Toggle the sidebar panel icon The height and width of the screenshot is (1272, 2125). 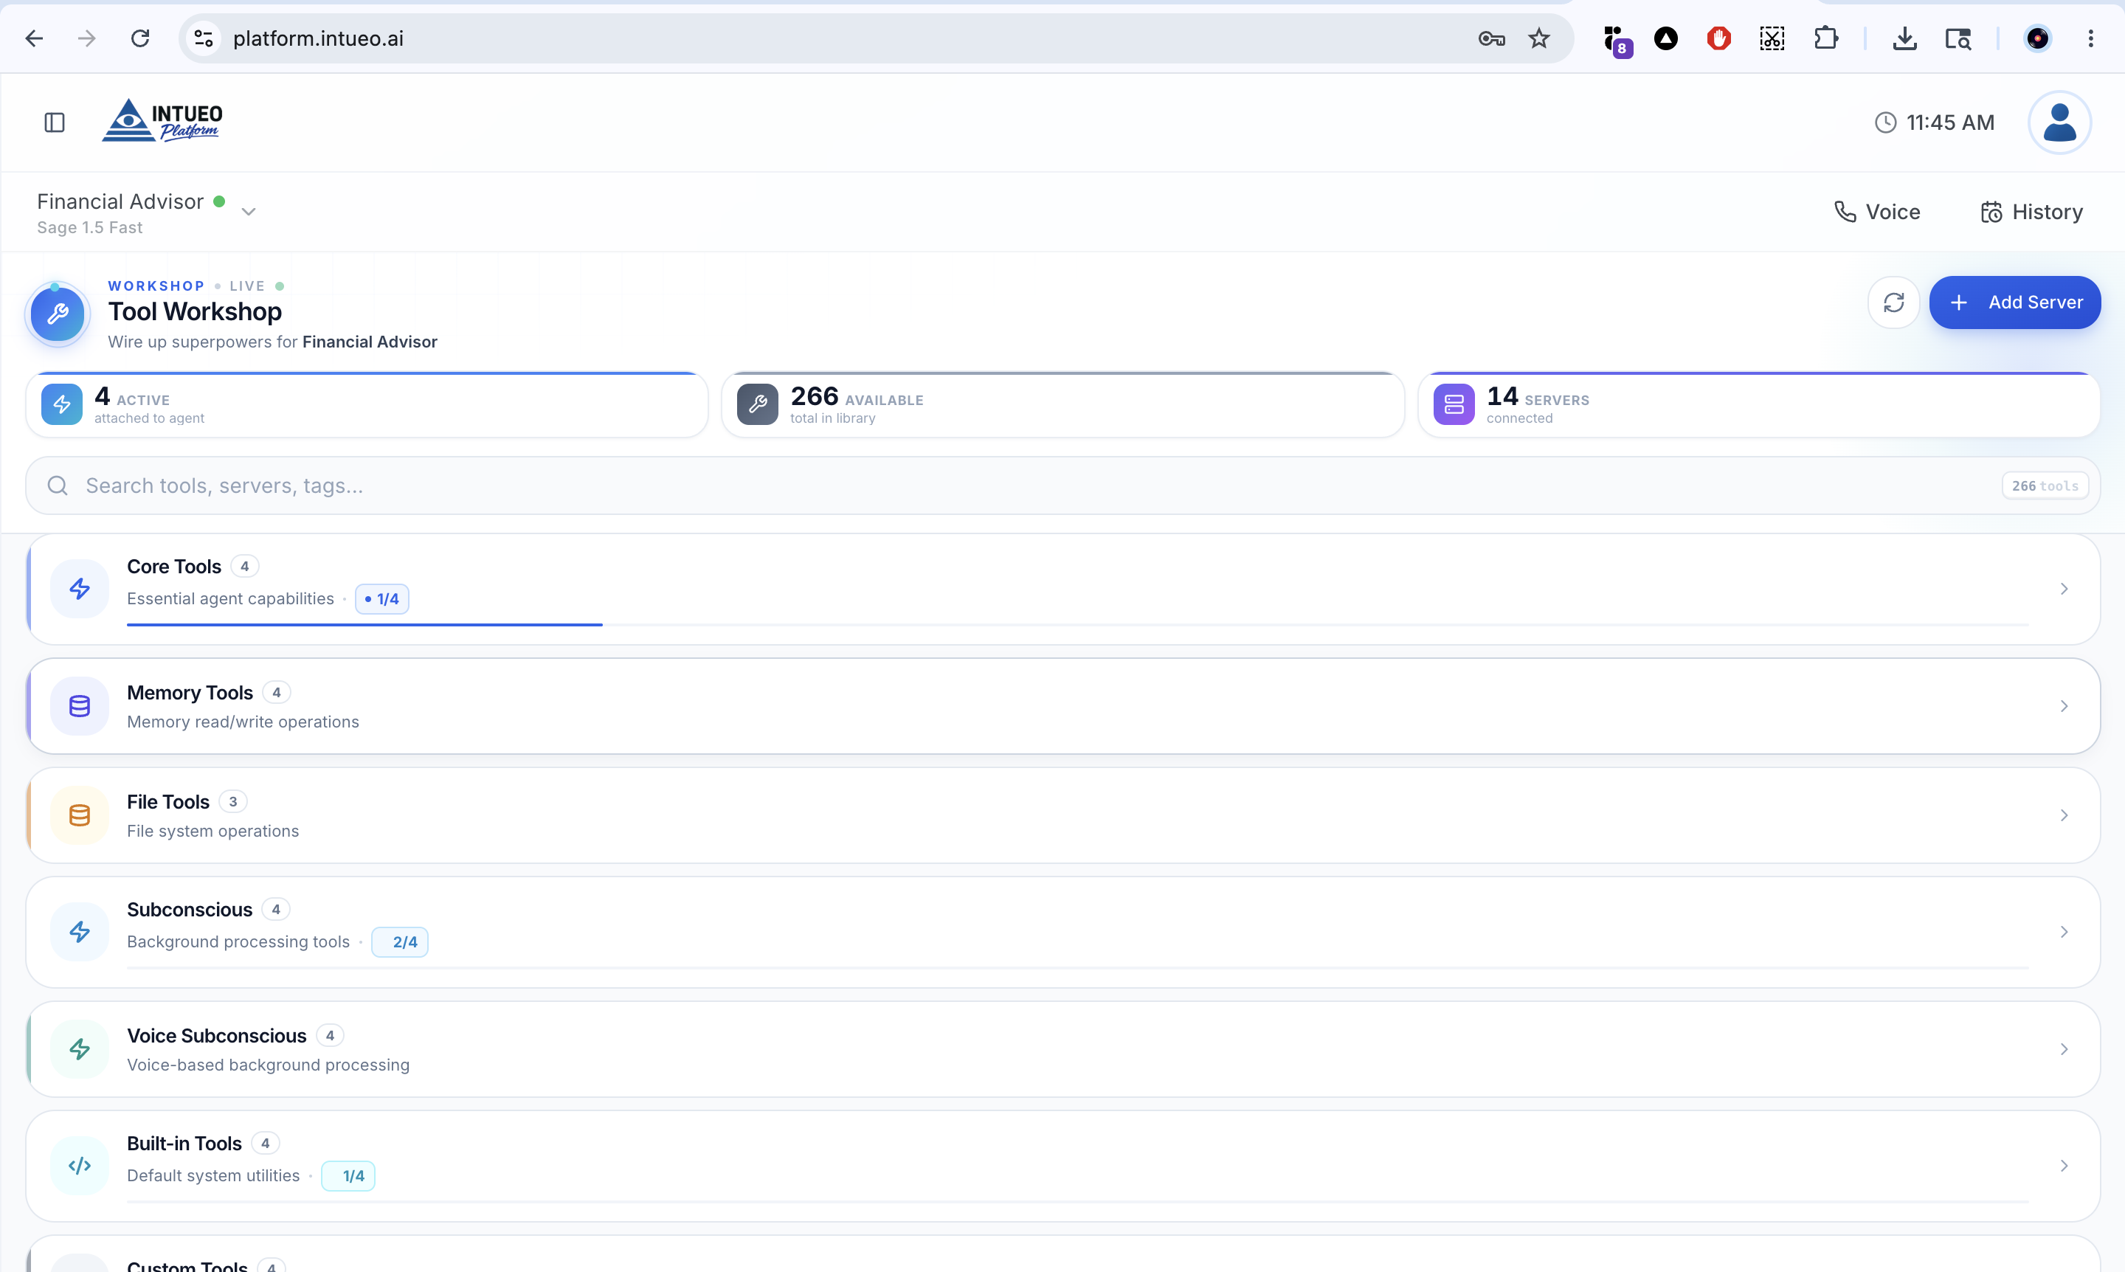pos(54,122)
